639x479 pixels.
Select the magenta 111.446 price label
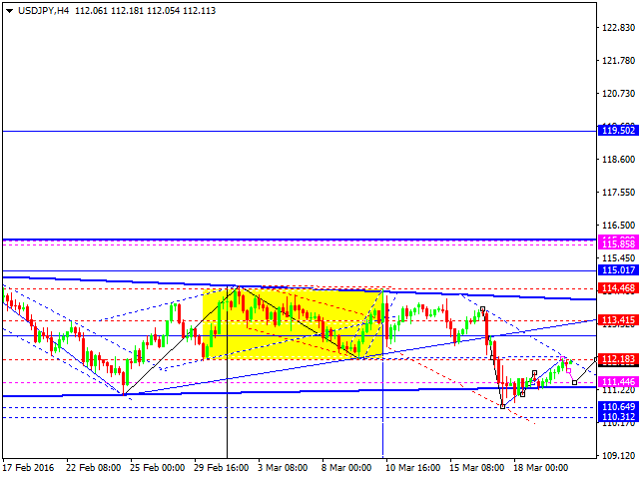click(x=618, y=382)
